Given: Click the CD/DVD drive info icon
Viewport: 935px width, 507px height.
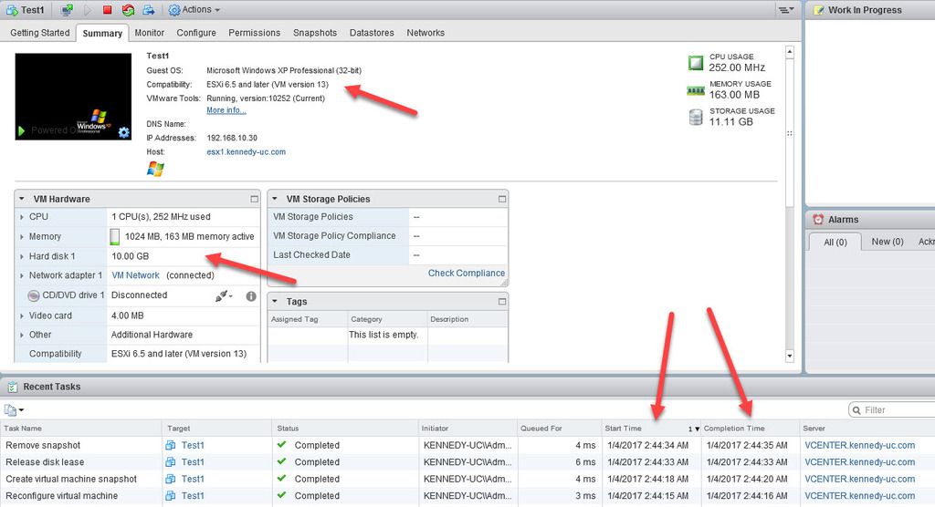Looking at the screenshot, I should [x=251, y=296].
